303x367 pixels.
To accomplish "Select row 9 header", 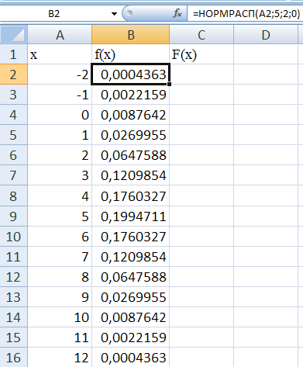I will [x=13, y=216].
